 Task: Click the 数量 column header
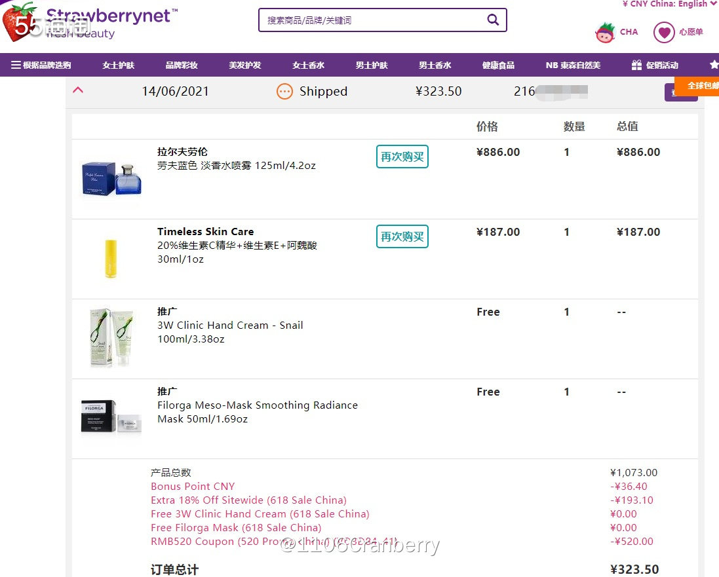(574, 126)
